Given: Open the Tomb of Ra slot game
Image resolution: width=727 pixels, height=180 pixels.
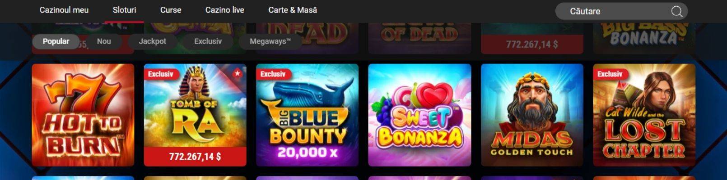Looking at the screenshot, I should [x=195, y=115].
